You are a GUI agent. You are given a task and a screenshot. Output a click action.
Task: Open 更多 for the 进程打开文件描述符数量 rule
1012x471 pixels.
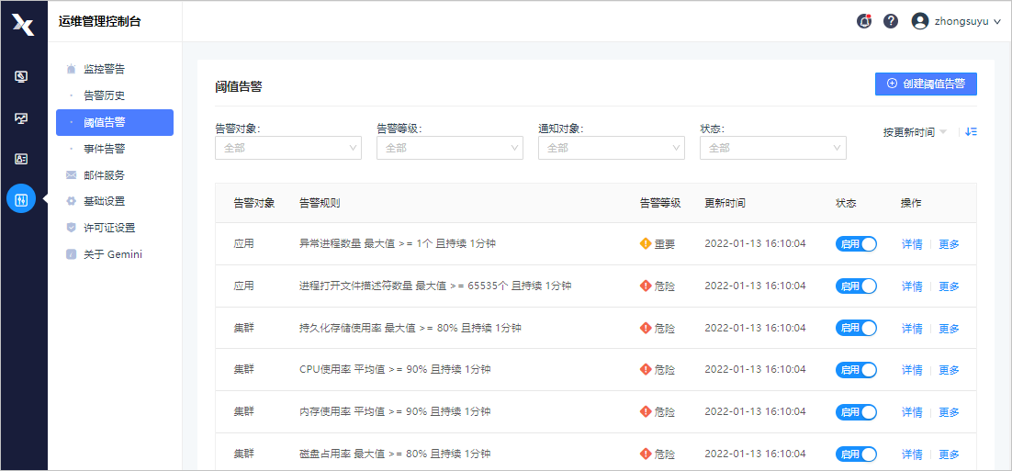(x=949, y=286)
